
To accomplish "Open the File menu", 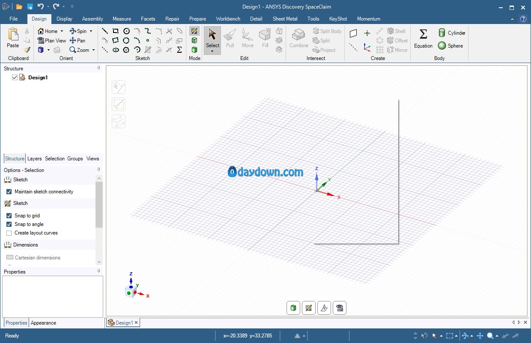I will click(13, 19).
